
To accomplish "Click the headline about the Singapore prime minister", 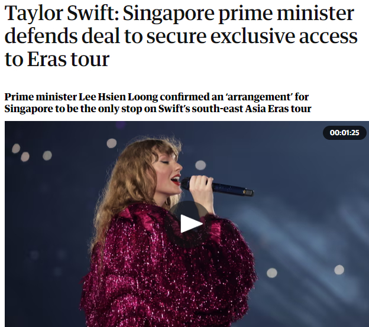I will 181,36.
